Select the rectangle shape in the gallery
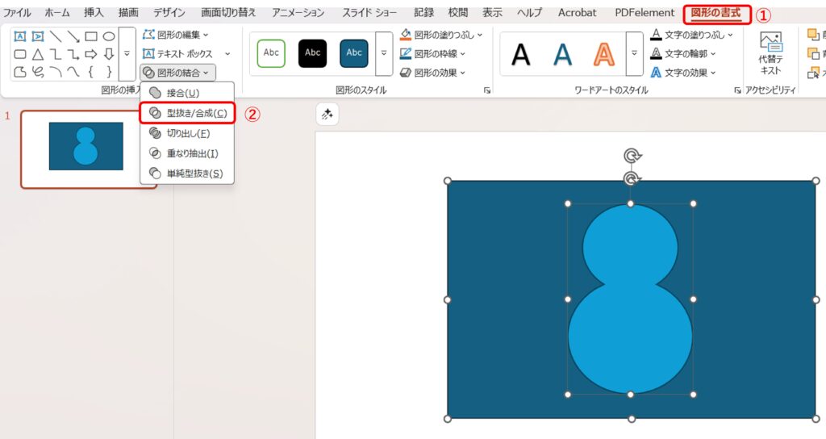826x439 pixels. [91, 36]
